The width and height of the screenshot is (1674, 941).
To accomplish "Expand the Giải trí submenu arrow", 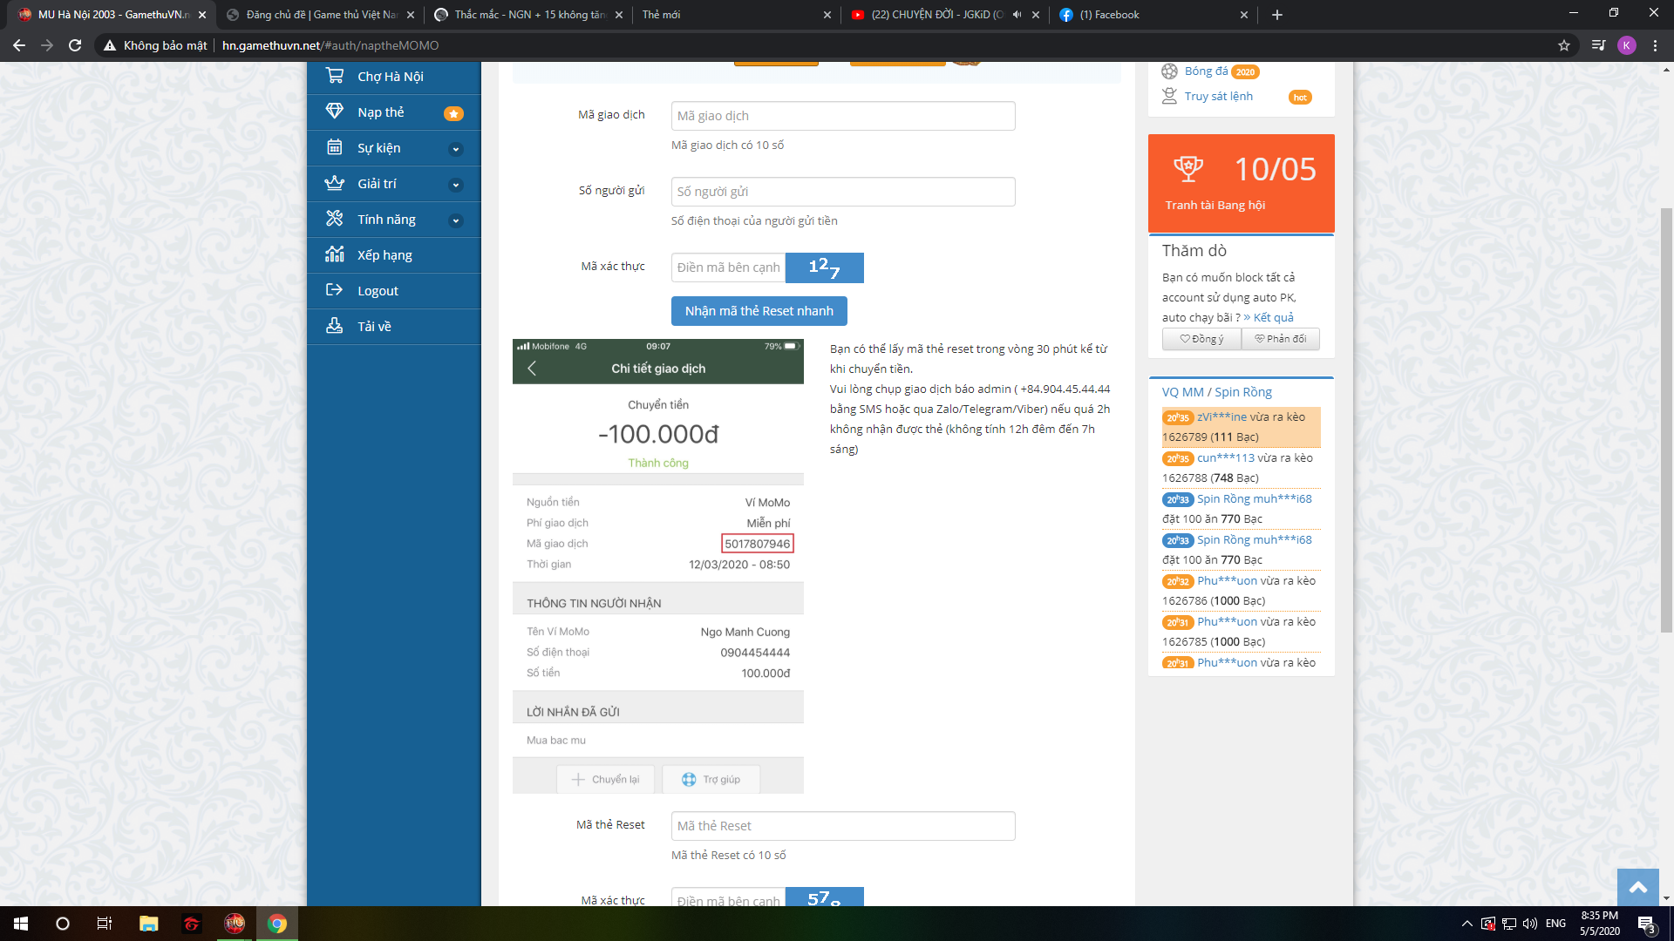I will [x=455, y=185].
